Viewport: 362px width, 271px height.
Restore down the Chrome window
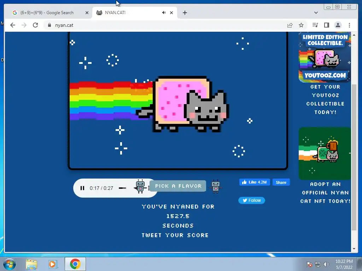[337, 7]
